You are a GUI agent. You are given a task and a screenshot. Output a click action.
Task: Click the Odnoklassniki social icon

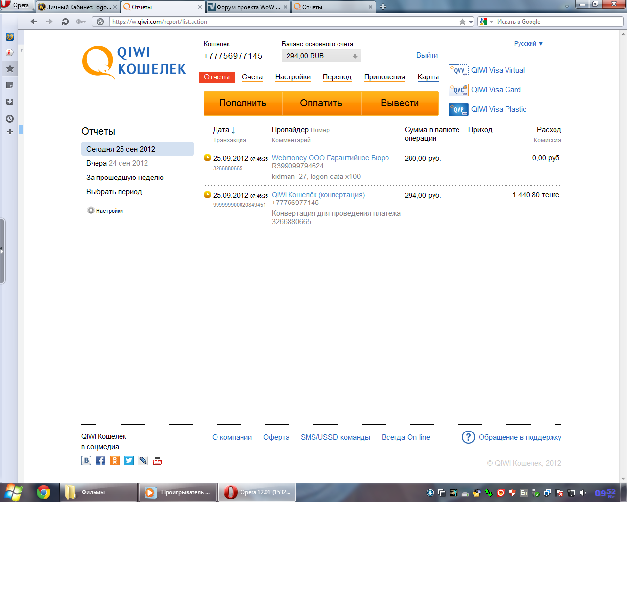click(115, 460)
